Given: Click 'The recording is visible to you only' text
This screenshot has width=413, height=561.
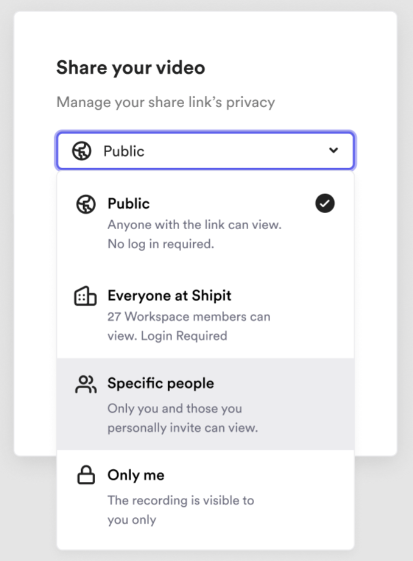Looking at the screenshot, I should (181, 510).
